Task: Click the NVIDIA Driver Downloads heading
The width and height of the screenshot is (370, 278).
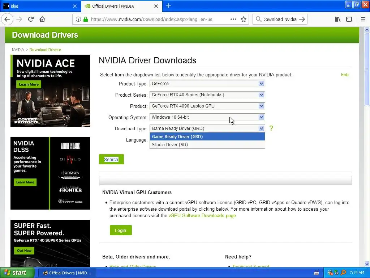Action: tap(147, 60)
